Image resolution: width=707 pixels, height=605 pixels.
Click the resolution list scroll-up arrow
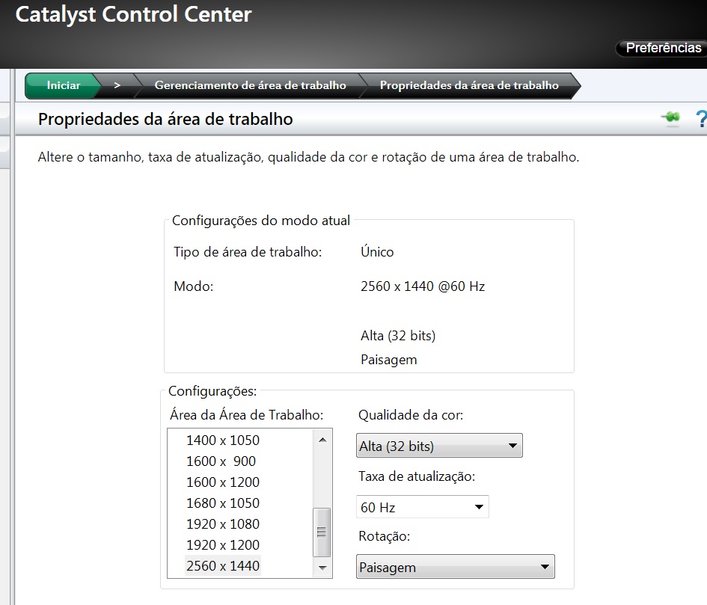point(322,440)
